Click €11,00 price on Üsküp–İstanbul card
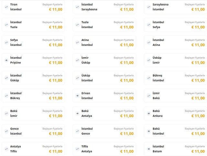This screenshot has height=156, width=207. tap(127, 80)
